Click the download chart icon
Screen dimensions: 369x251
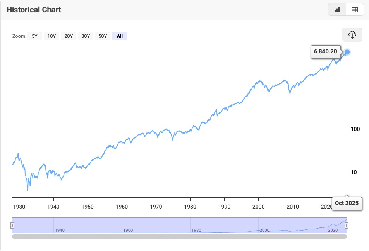(352, 35)
